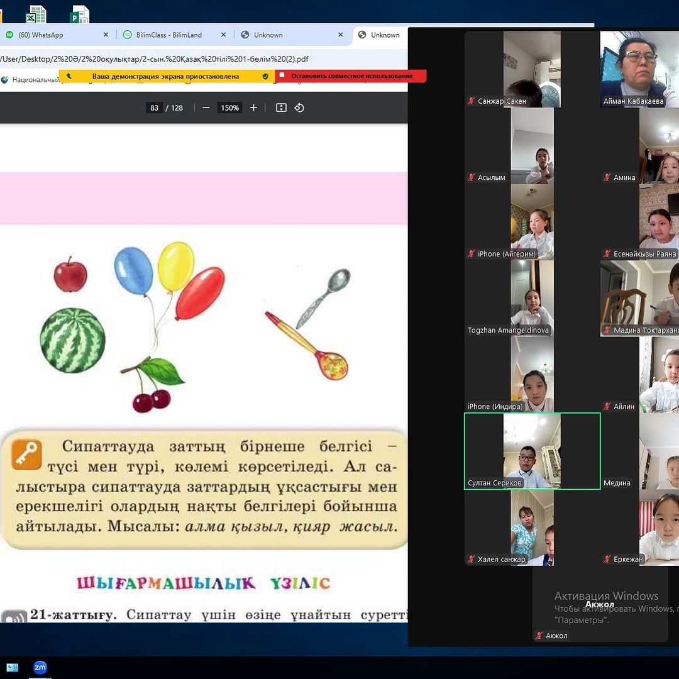Click the ШЫҒАРМАШЫЛЫҚ ҮЗІЛІС heading
Screen dimensions: 679x679
pyautogui.click(x=204, y=583)
